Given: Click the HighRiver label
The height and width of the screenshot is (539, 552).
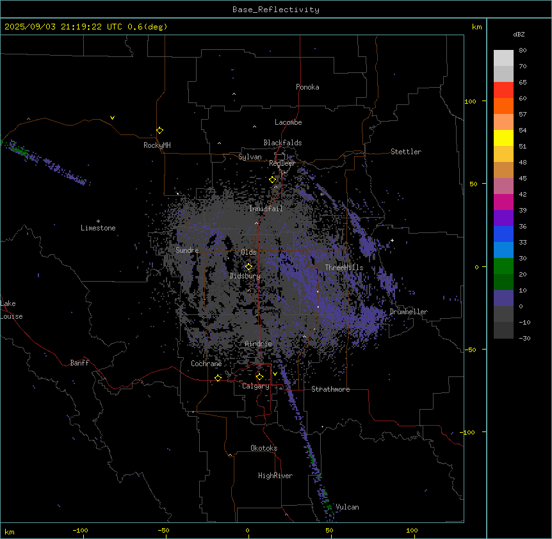Looking at the screenshot, I should click(275, 476).
